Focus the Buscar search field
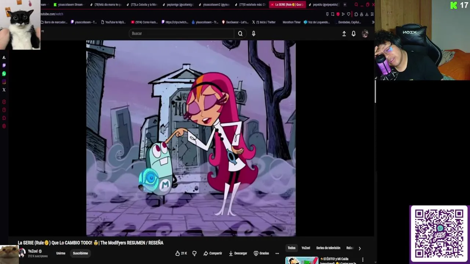The width and height of the screenshot is (470, 264). tap(182, 33)
